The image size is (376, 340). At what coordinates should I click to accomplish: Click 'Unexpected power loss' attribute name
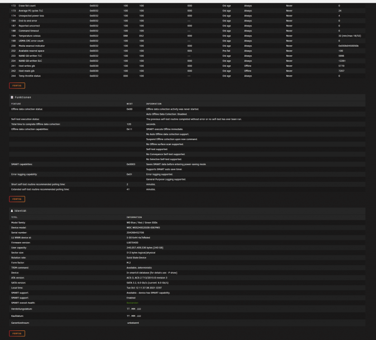coord(31,16)
